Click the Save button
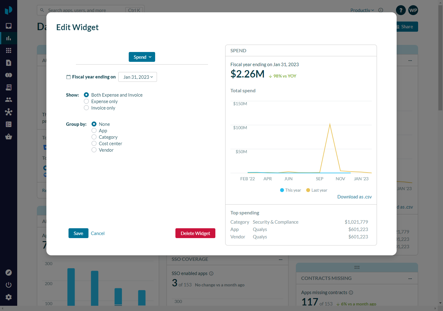This screenshot has width=443, height=311. coord(78,233)
